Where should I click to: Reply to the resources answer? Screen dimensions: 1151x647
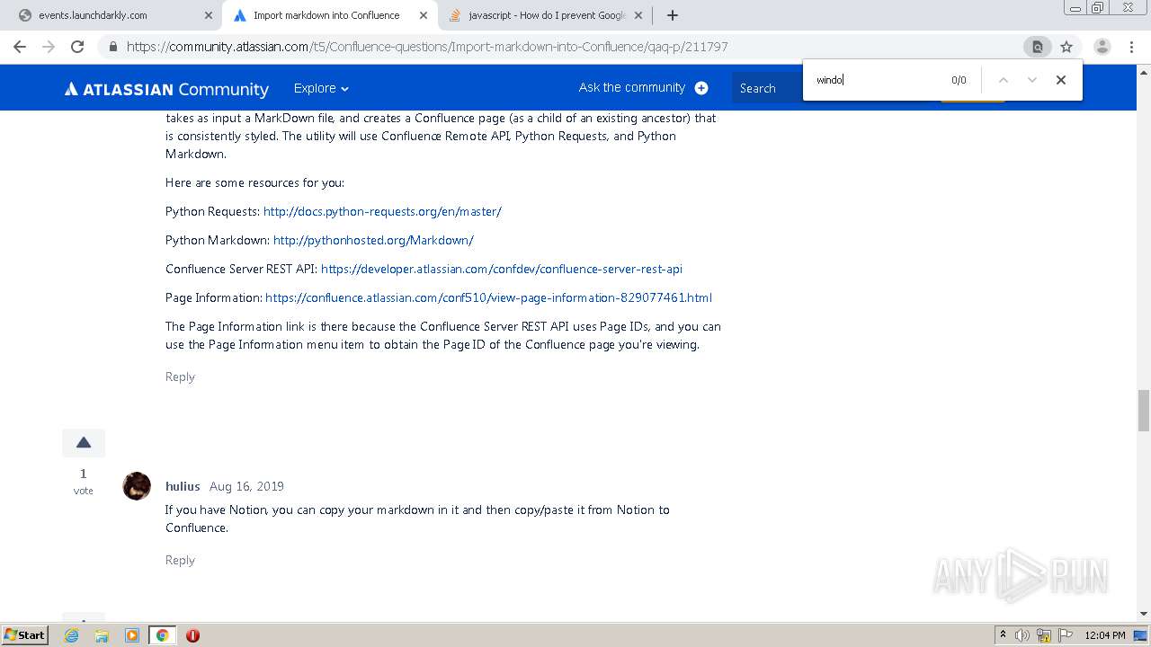click(180, 377)
